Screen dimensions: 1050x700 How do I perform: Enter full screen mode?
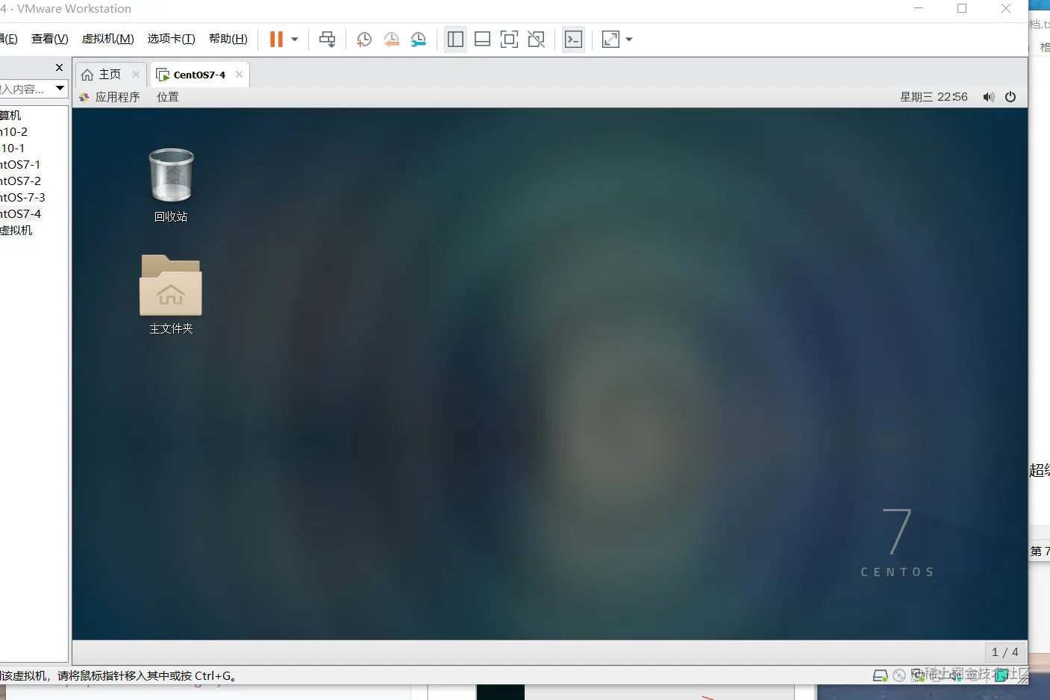509,40
